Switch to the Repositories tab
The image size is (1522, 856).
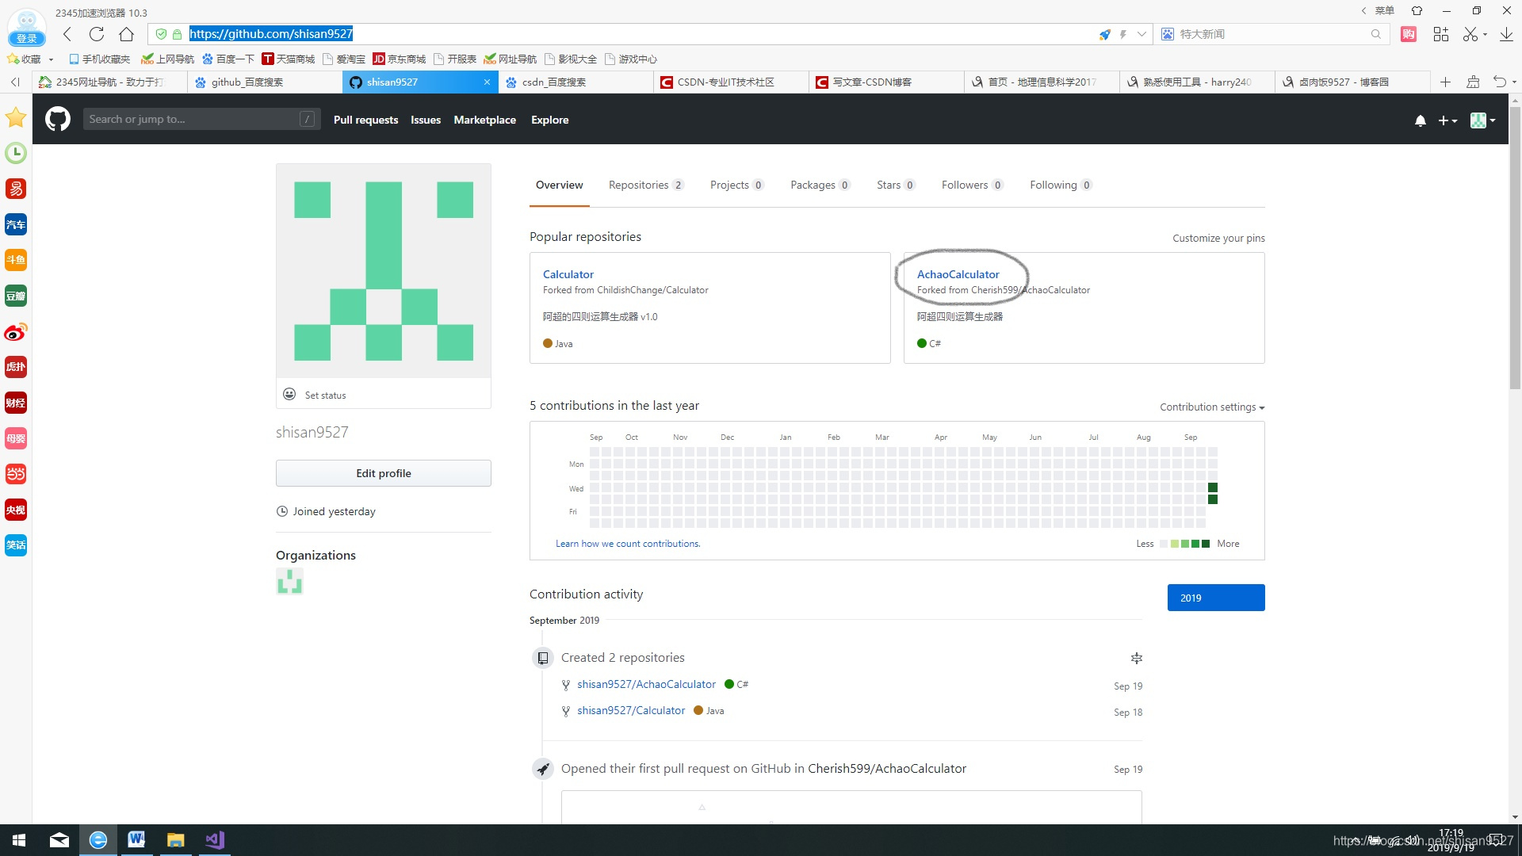click(645, 185)
